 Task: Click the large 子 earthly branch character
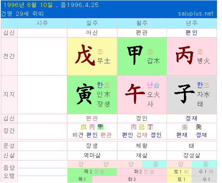pos(184,94)
